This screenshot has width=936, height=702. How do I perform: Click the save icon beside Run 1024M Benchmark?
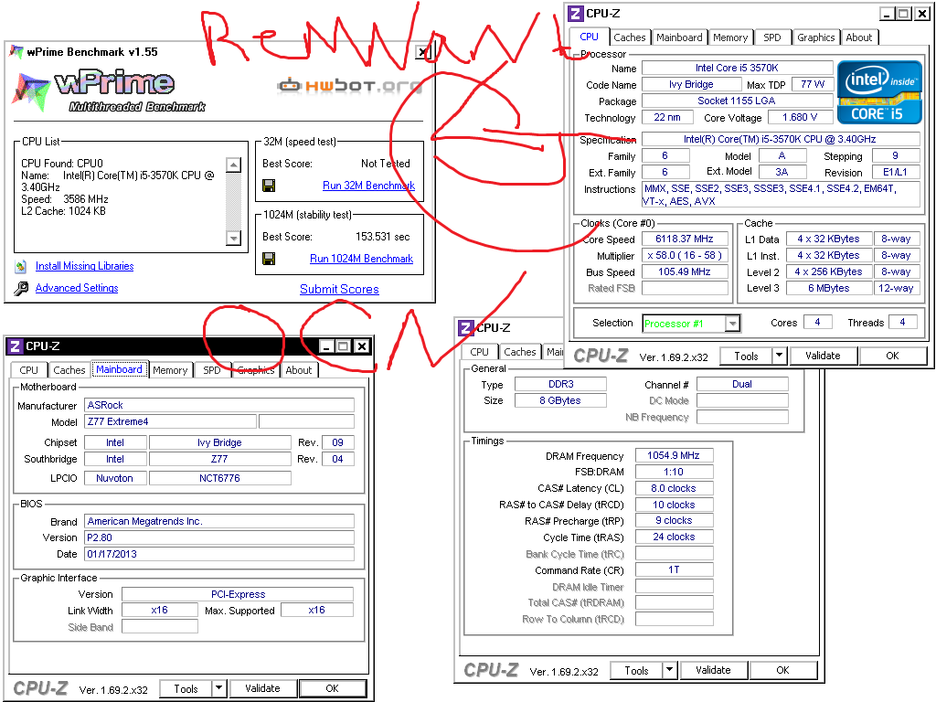tap(269, 259)
